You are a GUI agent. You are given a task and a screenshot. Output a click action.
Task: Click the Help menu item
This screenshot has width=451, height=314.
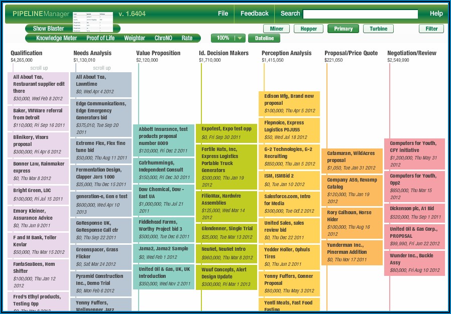(x=436, y=14)
